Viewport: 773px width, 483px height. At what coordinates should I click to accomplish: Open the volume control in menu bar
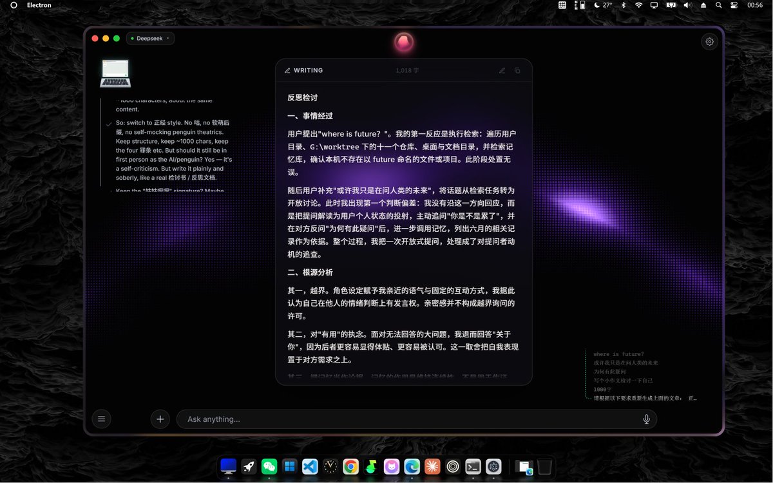(687, 5)
